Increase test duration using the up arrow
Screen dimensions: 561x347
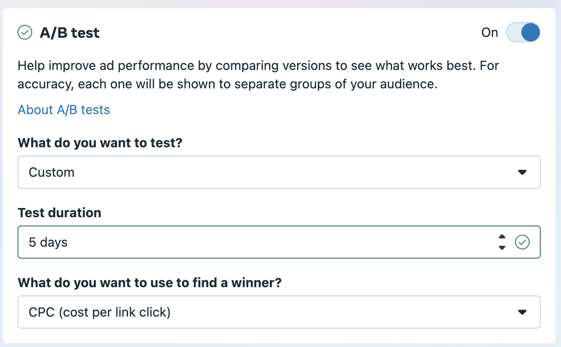(502, 237)
